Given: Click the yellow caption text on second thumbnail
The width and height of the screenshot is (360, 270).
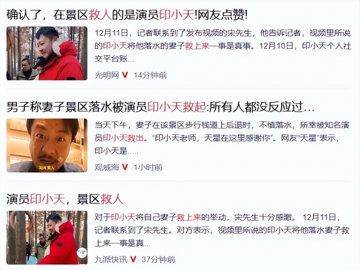Looking at the screenshot, I should [x=47, y=168].
